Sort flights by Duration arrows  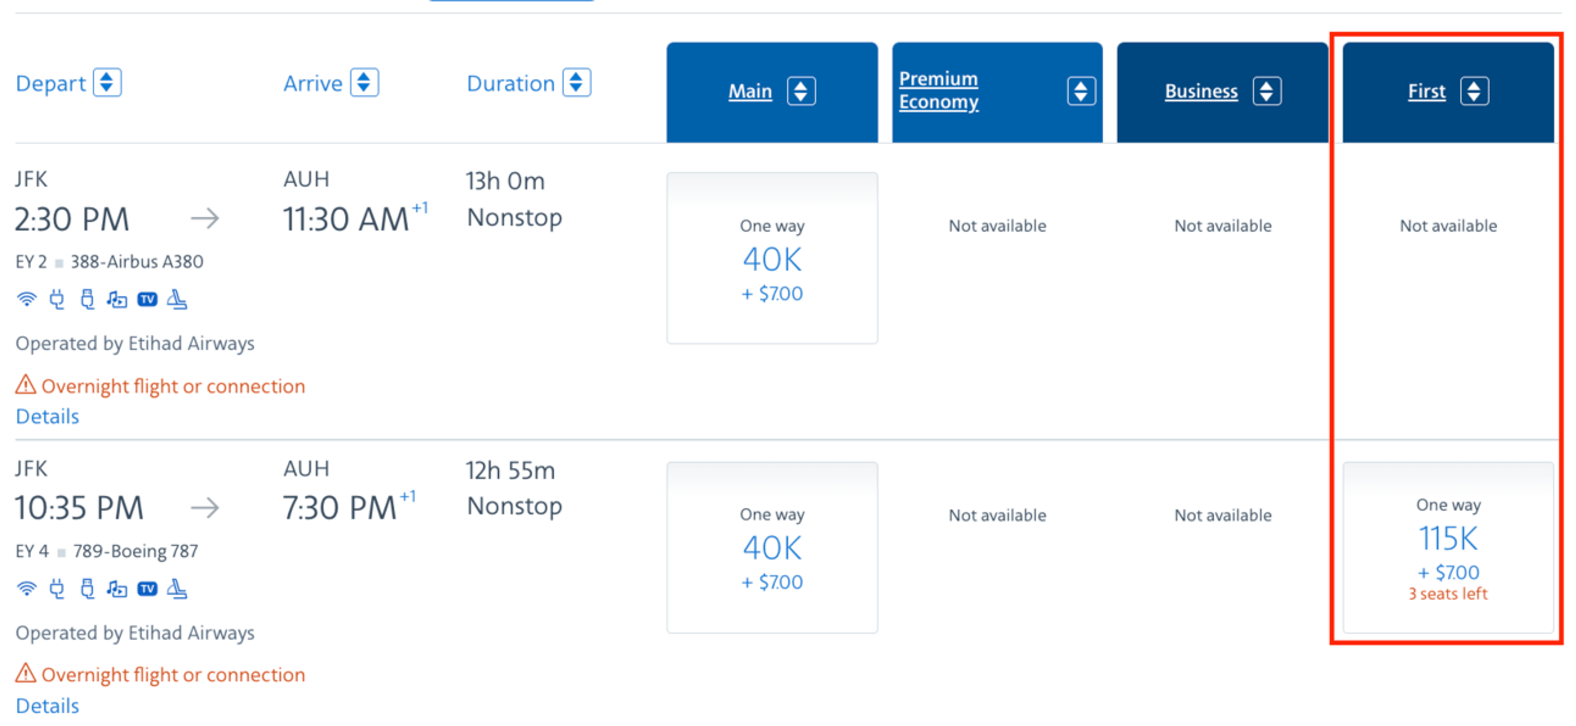point(576,82)
